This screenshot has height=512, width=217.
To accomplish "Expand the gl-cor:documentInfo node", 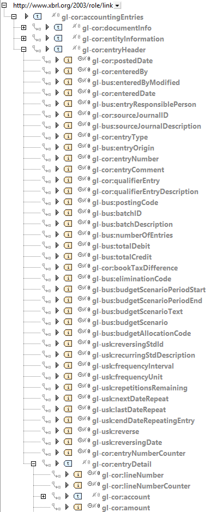I will click(23, 28).
